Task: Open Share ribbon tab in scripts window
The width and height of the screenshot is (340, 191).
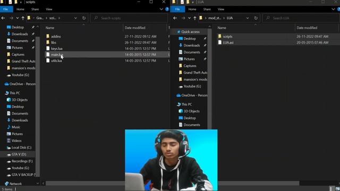Action: point(35,10)
